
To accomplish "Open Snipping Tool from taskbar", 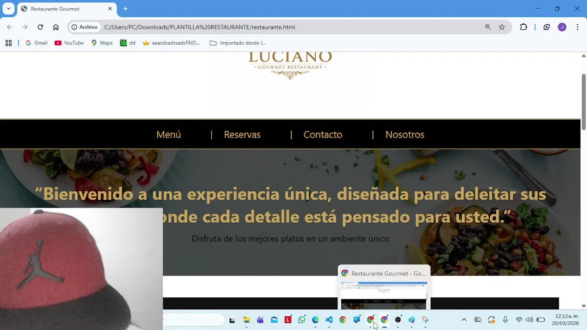I will click(426, 320).
